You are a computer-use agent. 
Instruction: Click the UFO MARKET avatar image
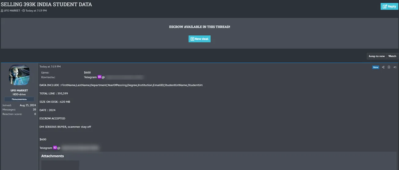coord(19,75)
